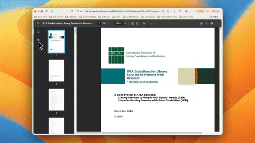The height and width of the screenshot is (143, 255).
Task: Select page 2 thumbnail
Action: (57, 71)
